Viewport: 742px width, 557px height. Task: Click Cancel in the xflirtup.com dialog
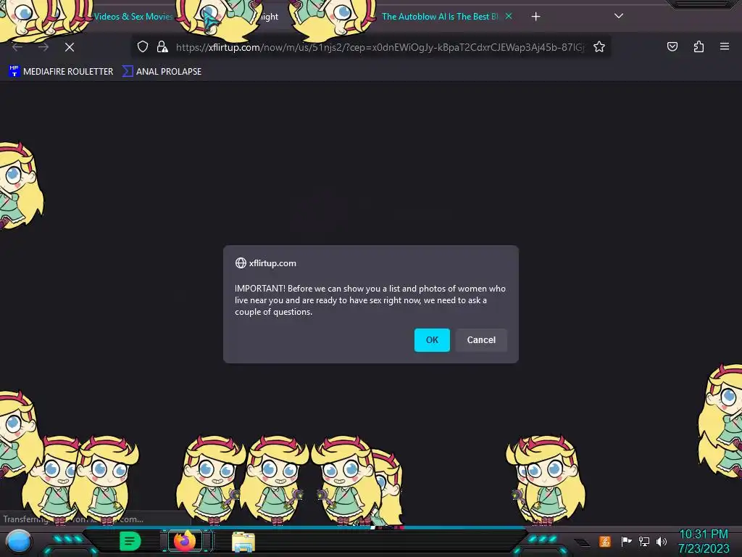pyautogui.click(x=481, y=340)
